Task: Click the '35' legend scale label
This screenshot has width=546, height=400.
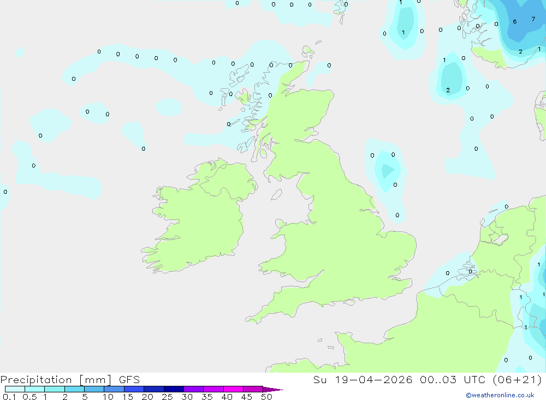Action: pyautogui.click(x=207, y=397)
